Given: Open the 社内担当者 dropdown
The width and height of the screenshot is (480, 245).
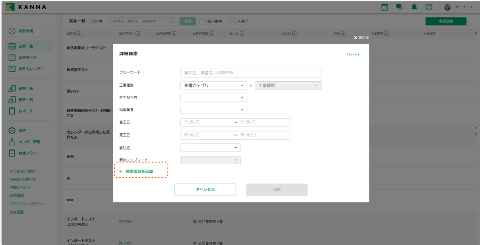Looking at the screenshot, I should (214, 98).
